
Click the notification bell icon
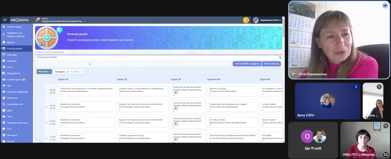pos(37,20)
